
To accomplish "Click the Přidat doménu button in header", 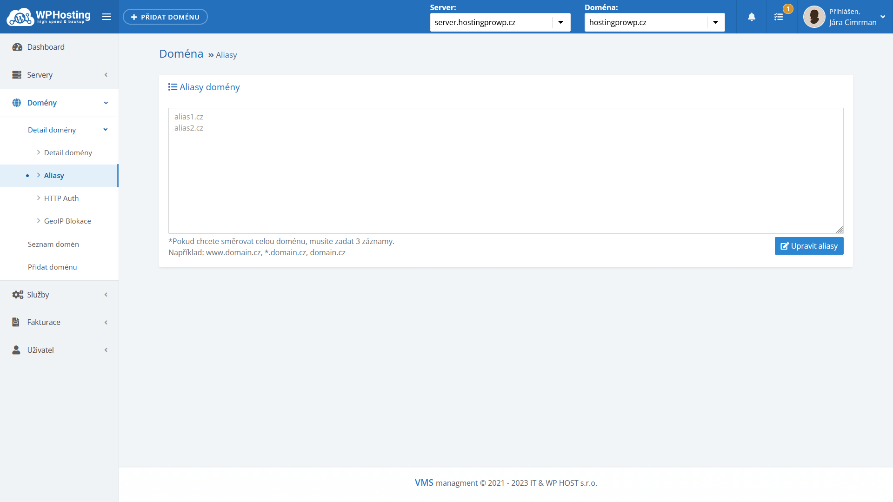I will tap(165, 17).
